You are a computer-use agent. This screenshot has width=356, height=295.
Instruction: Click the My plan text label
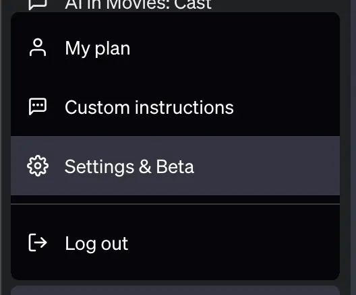click(x=98, y=48)
